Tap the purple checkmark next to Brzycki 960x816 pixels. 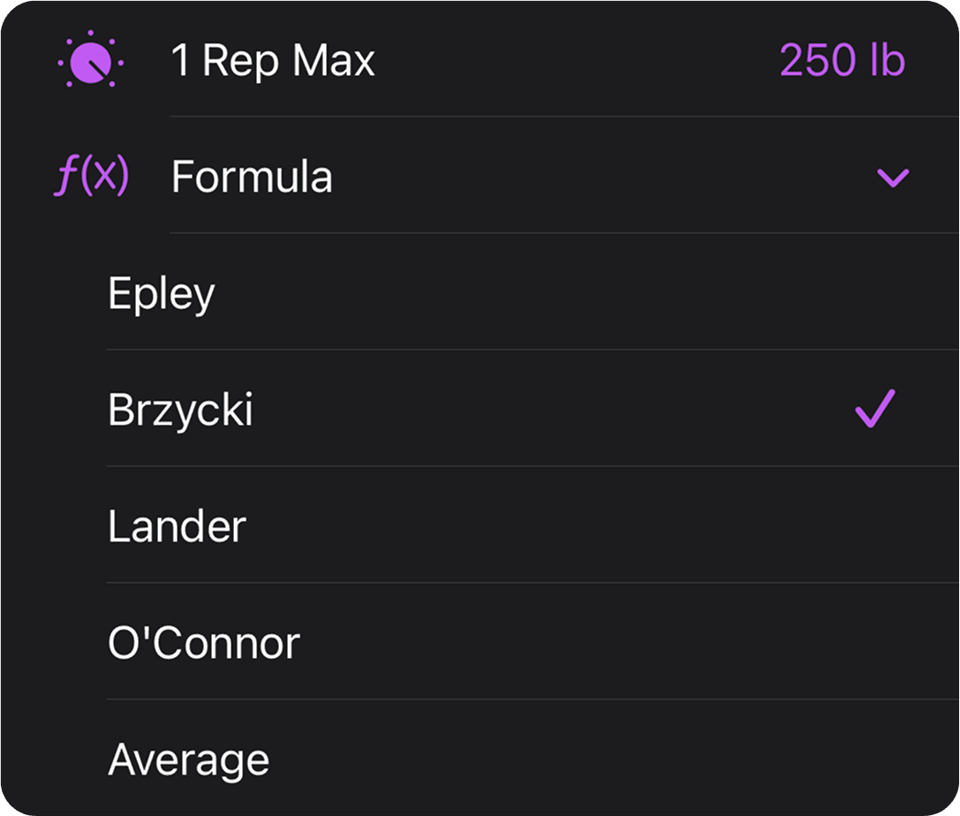pos(873,409)
